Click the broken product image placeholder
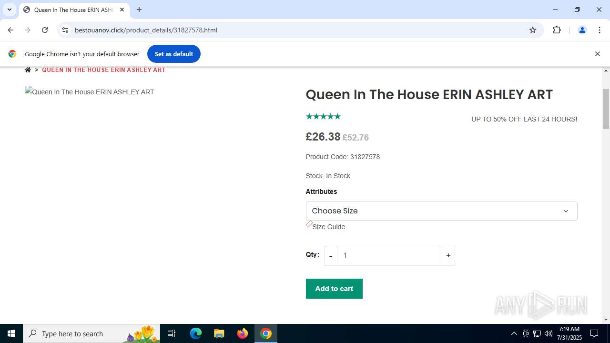The image size is (610, 343). (90, 92)
